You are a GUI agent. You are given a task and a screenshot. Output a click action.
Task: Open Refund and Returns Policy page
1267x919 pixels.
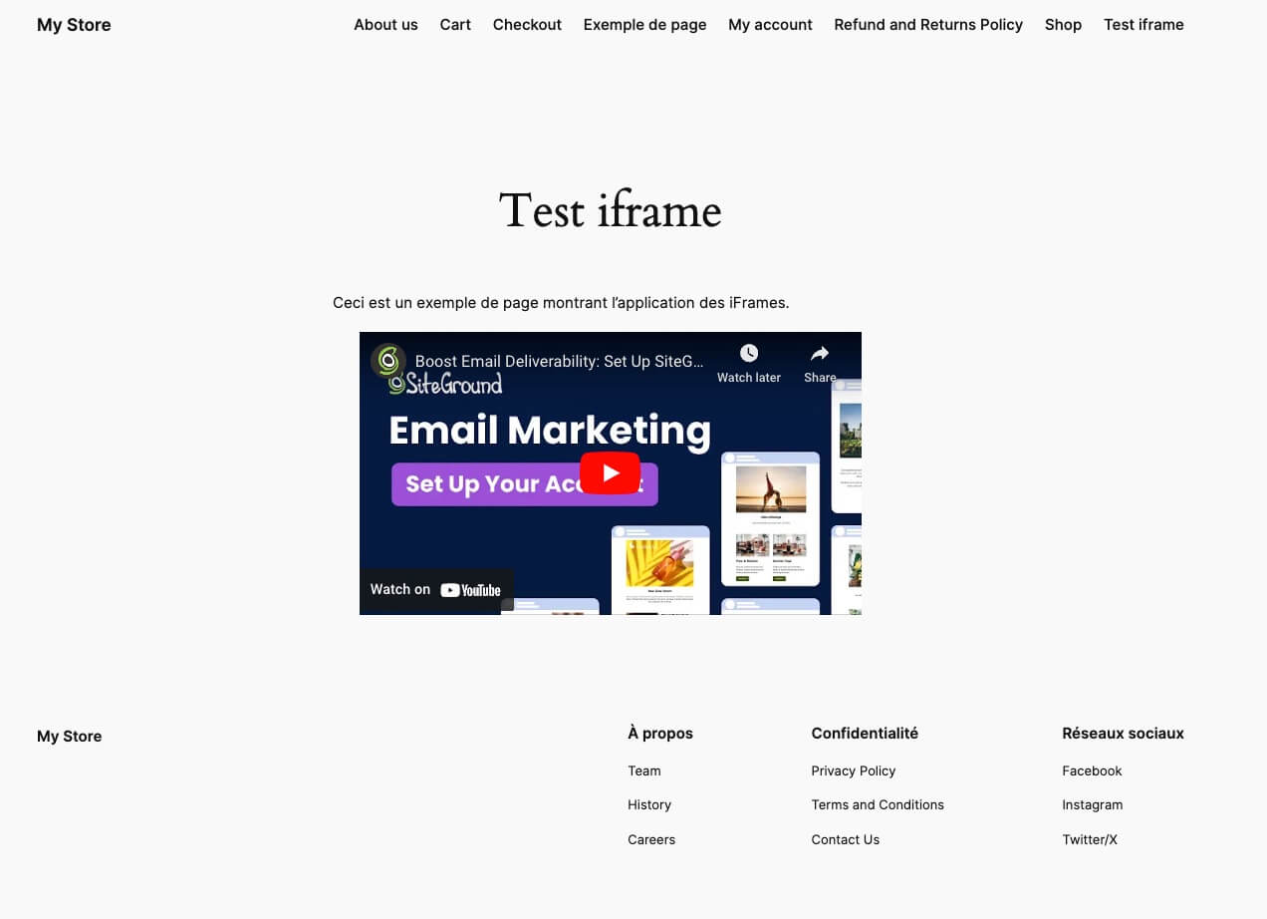928,25
